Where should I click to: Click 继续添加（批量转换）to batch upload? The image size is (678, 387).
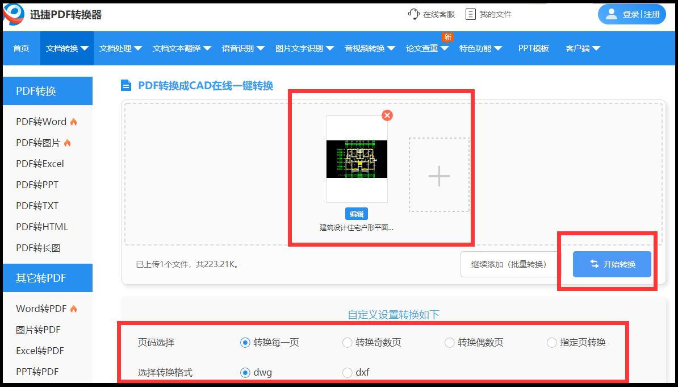pos(508,264)
